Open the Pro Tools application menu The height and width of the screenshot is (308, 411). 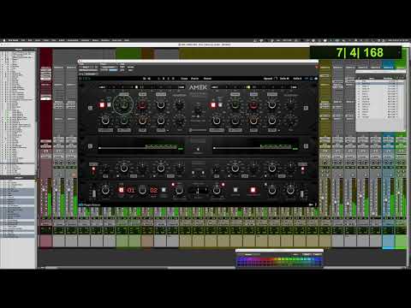14,40
